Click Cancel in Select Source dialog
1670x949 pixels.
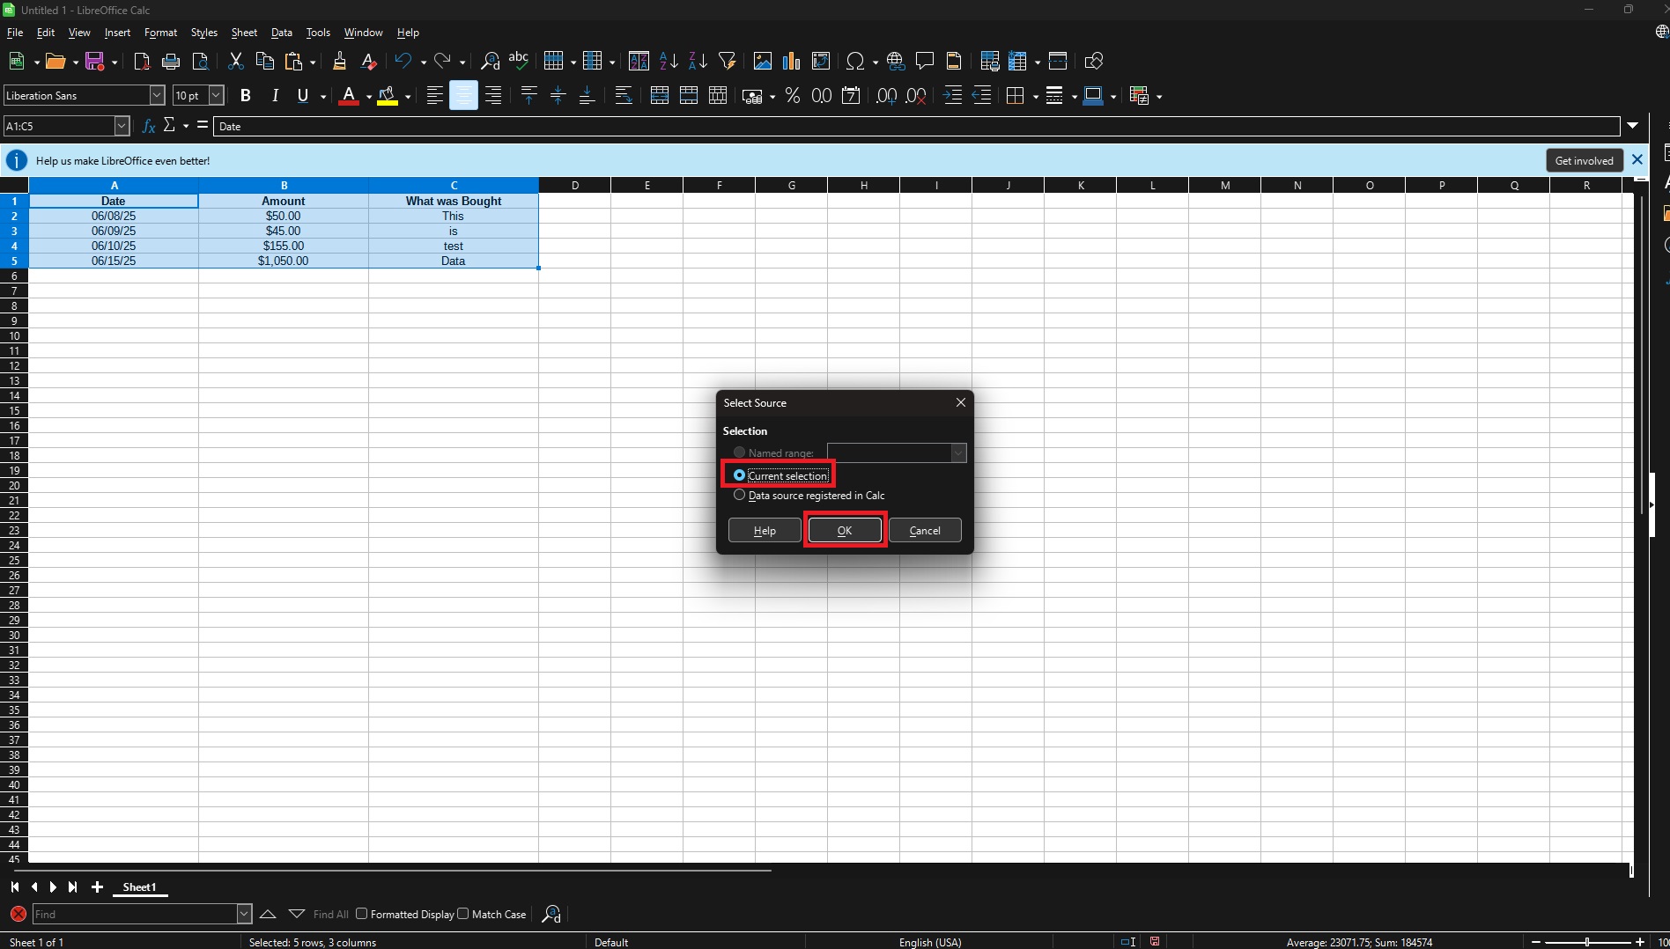pos(925,530)
